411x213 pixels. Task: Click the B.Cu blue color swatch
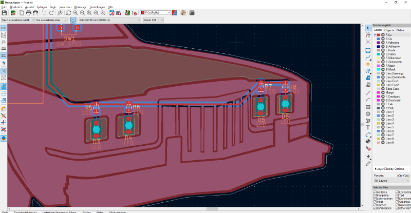click(379, 39)
